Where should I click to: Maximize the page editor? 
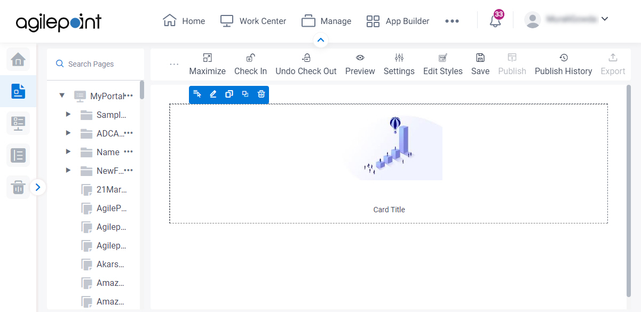coord(208,65)
